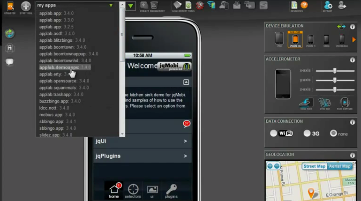The width and height of the screenshot is (361, 201).
Task: Open the Resources document icon
Action: [294, 5]
